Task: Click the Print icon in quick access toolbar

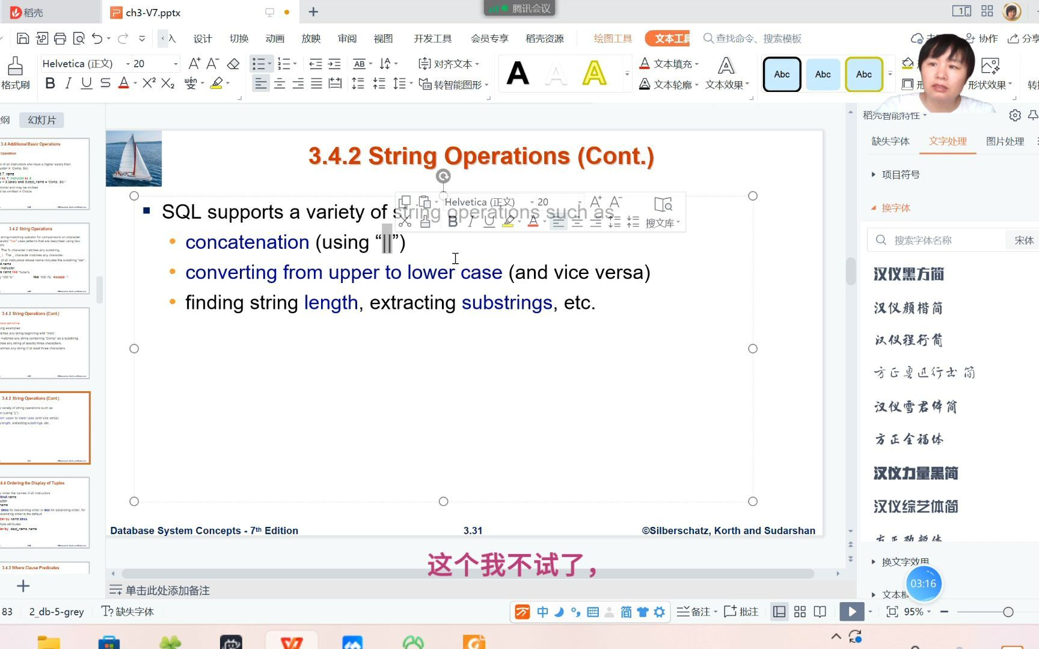Action: pyautogui.click(x=60, y=38)
